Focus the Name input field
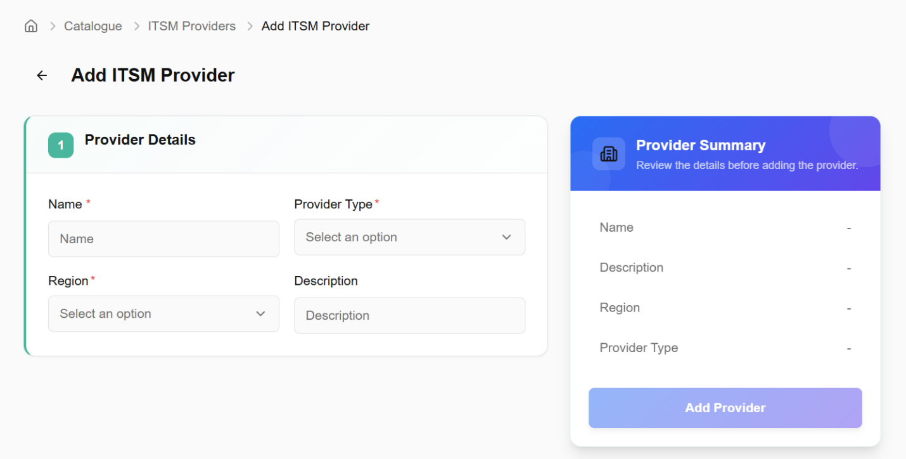Screen dimensions: 906x459 [163, 239]
